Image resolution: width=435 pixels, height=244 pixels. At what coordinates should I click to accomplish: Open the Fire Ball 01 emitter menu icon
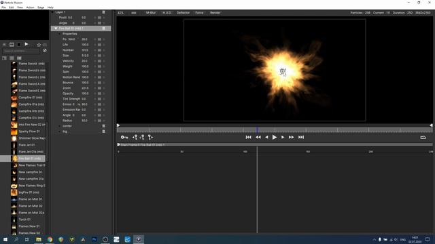(x=103, y=28)
